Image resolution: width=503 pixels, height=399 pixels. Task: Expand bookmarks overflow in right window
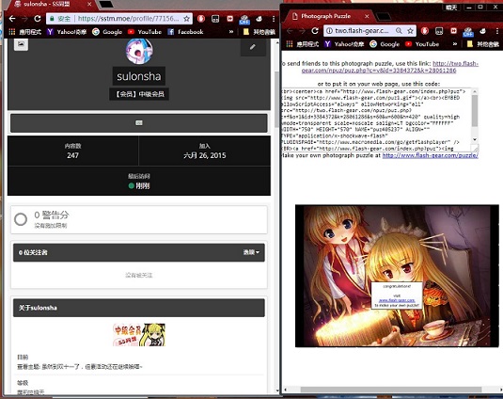point(455,44)
